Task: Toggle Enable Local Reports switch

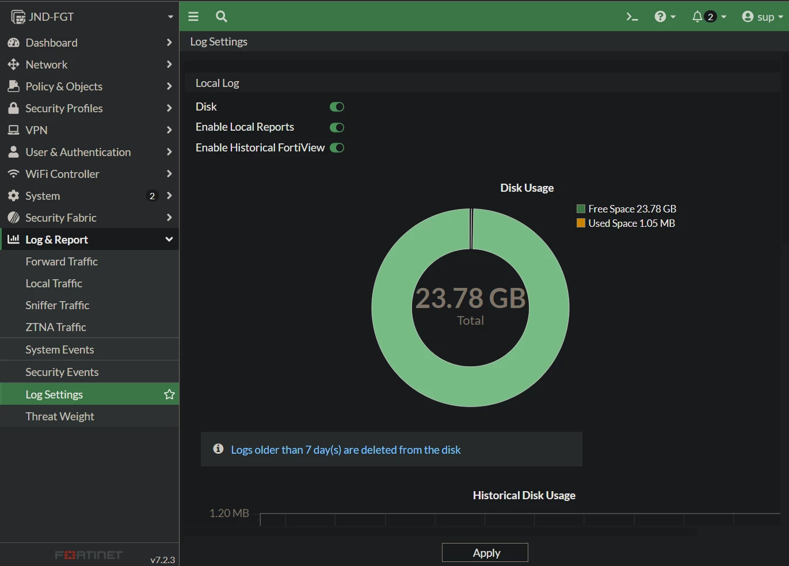Action: coord(337,127)
